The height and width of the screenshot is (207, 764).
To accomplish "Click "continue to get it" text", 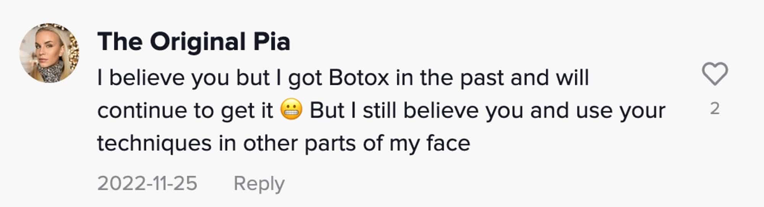I will tap(185, 111).
